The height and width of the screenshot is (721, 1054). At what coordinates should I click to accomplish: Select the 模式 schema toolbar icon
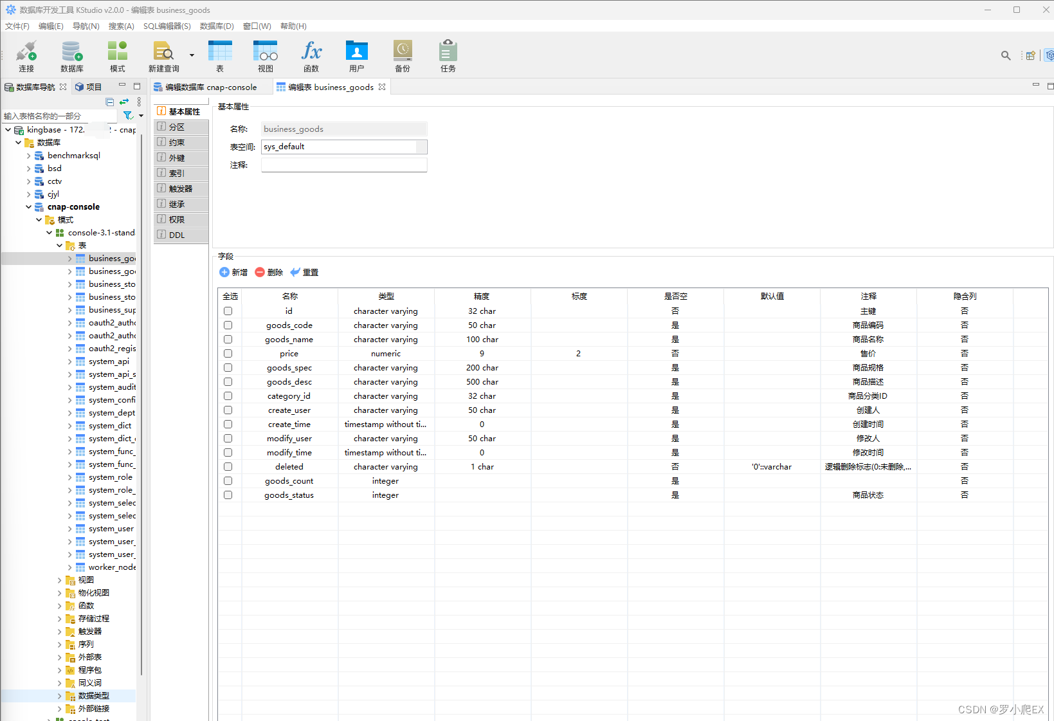tap(116, 55)
